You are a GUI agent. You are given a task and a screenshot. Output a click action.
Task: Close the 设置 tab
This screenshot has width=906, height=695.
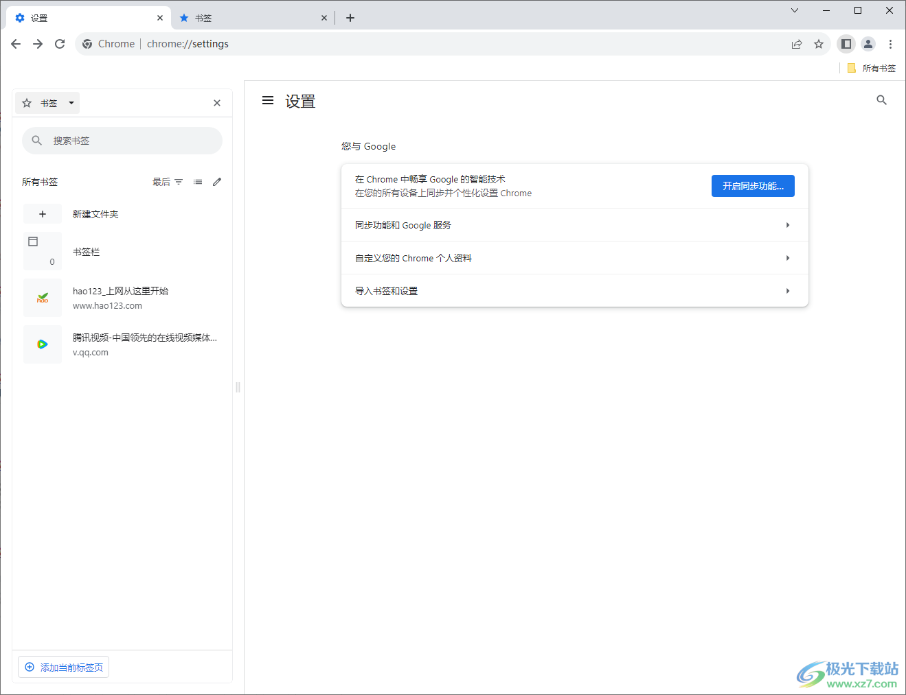pos(159,19)
